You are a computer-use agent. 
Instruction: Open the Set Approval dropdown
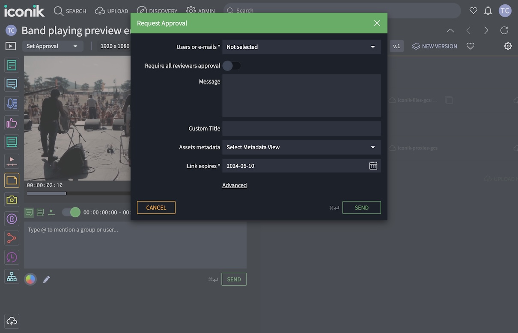click(x=52, y=46)
